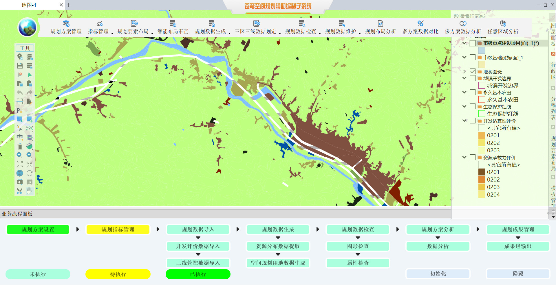Click the clear selection tool icon
This screenshot has height=285, width=556.
[20, 75]
